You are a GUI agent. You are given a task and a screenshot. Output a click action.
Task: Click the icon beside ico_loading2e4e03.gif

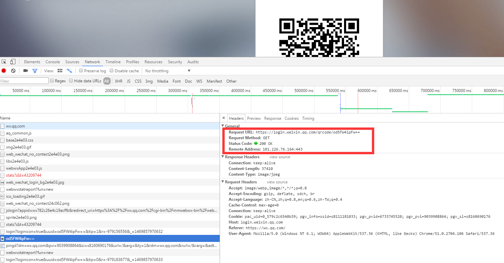coord(2,196)
